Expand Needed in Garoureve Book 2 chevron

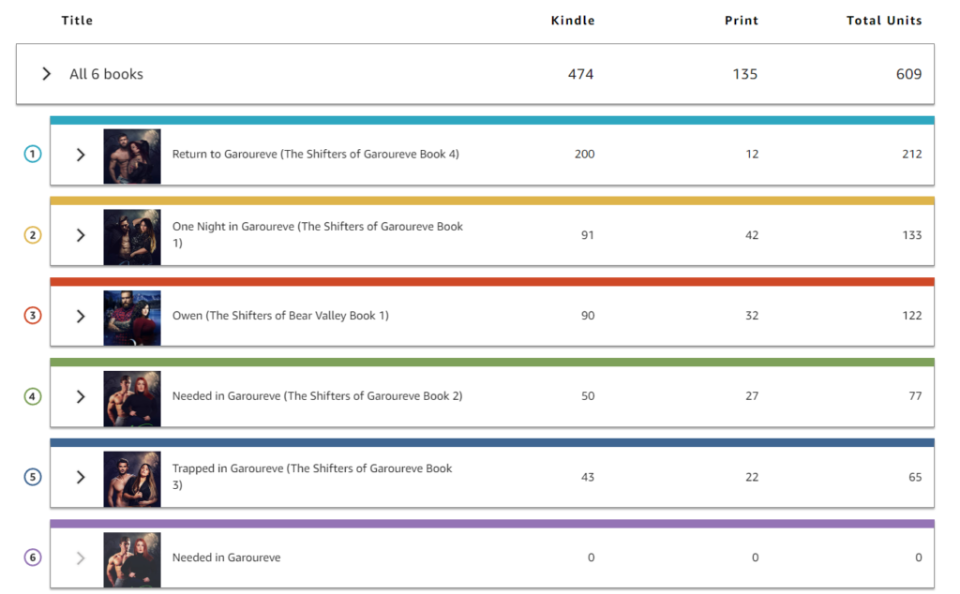click(81, 397)
